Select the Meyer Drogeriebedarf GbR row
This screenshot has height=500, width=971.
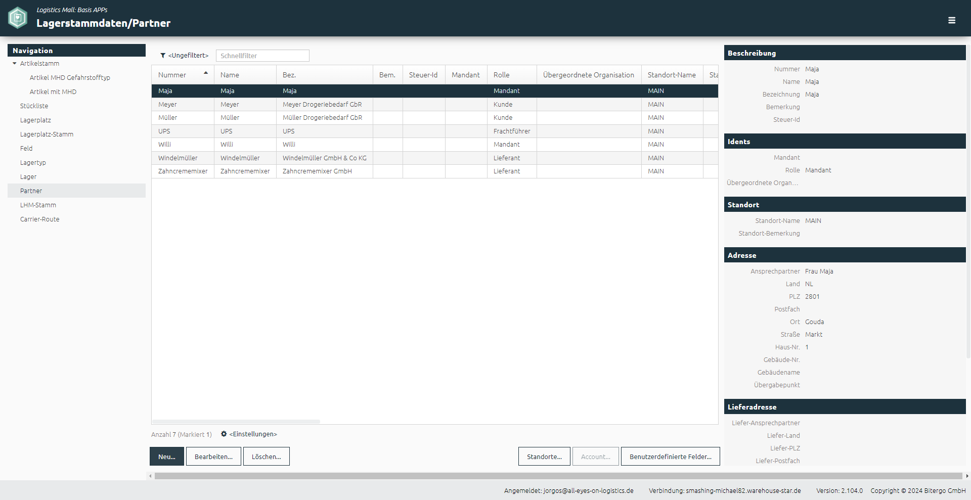[x=435, y=104]
